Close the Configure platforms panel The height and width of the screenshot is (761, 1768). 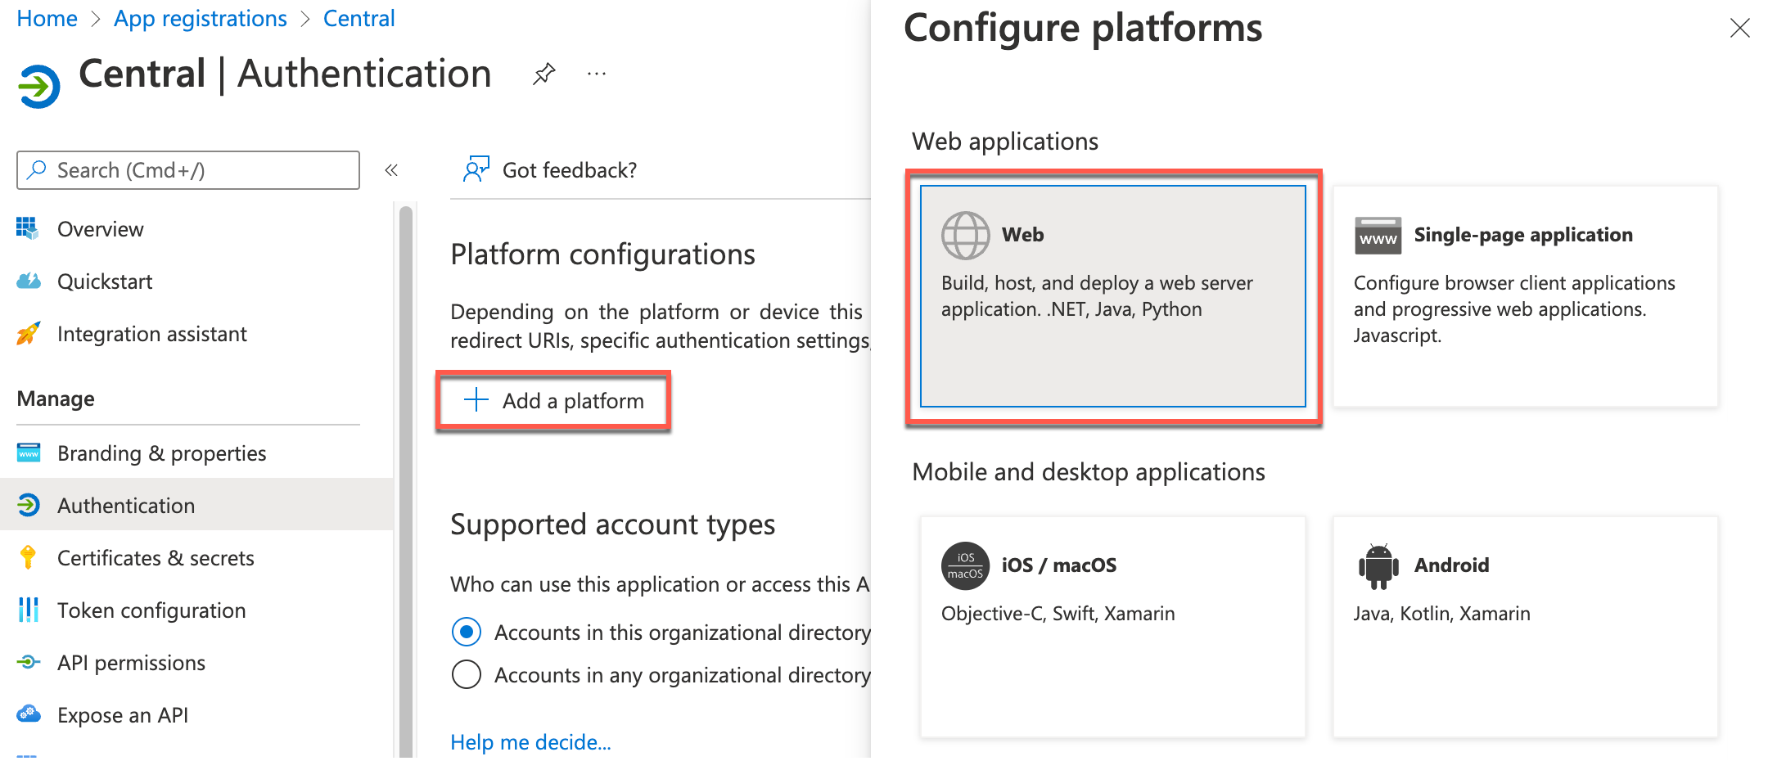click(x=1740, y=29)
